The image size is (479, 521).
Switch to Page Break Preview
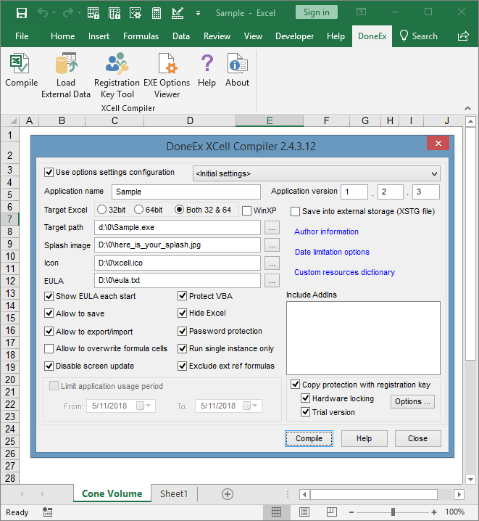pyautogui.click(x=331, y=512)
